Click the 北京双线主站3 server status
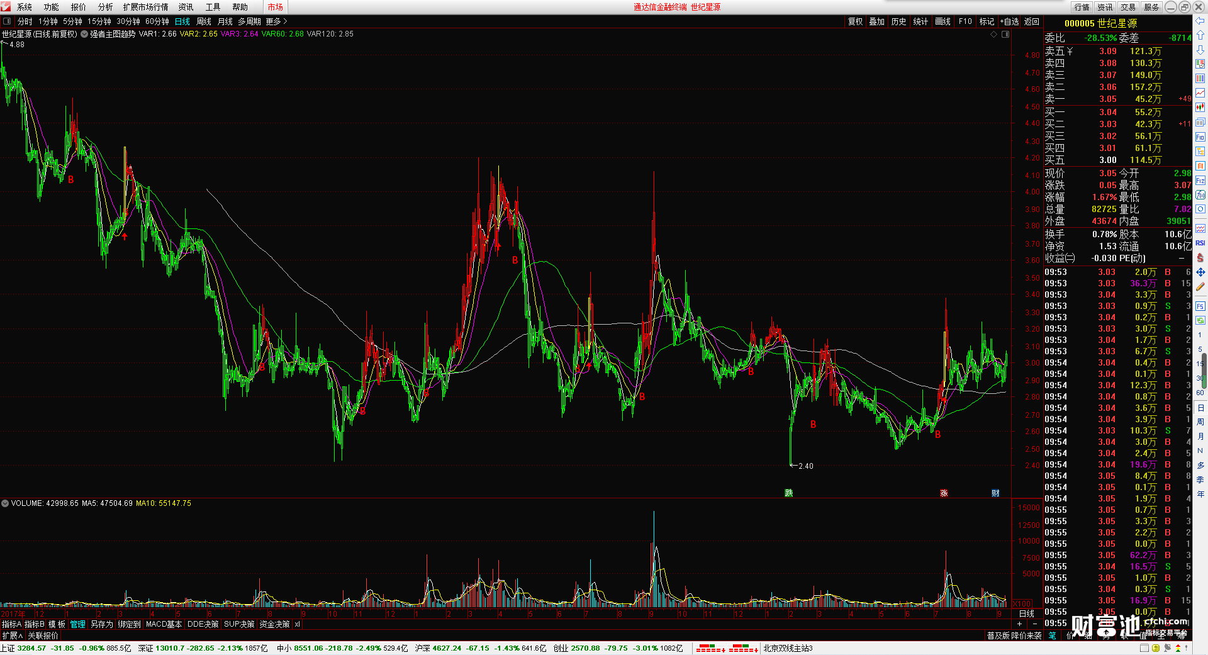The height and width of the screenshot is (655, 1208). (788, 648)
